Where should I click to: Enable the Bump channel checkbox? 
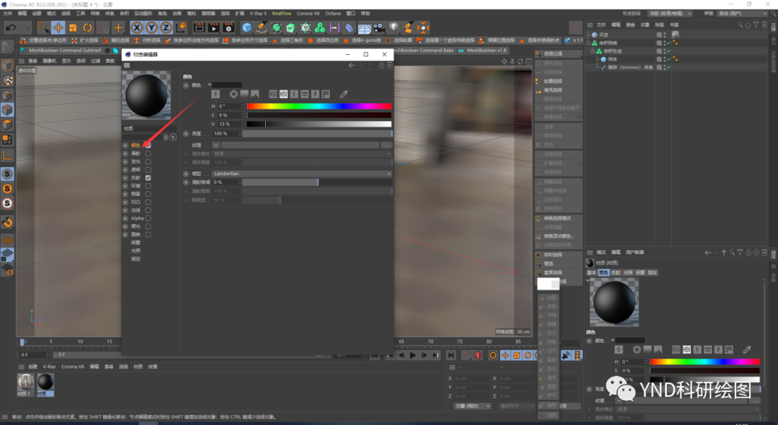pos(148,202)
